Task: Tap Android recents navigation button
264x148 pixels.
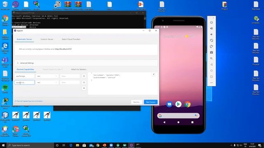Action: point(192,123)
